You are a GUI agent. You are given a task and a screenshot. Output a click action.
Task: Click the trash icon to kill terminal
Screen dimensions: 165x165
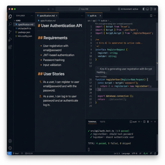coord(148,122)
